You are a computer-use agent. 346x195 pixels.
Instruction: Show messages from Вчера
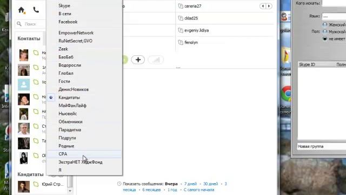click(171, 184)
